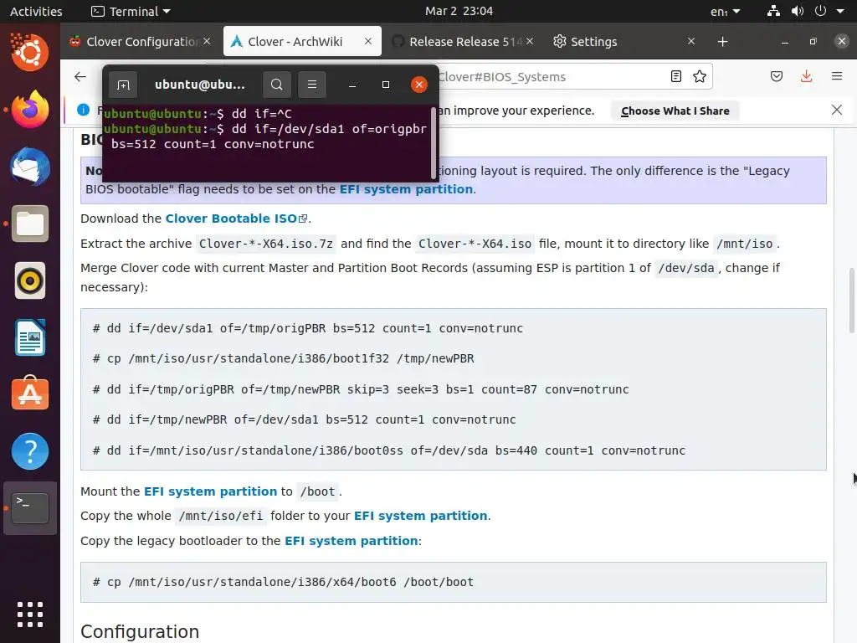Open the Firefox downloads panel
857x643 pixels.
tap(806, 76)
